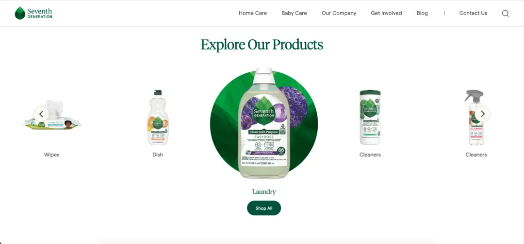The image size is (524, 244).
Task: Click the Laundry category label
Action: [x=264, y=192]
